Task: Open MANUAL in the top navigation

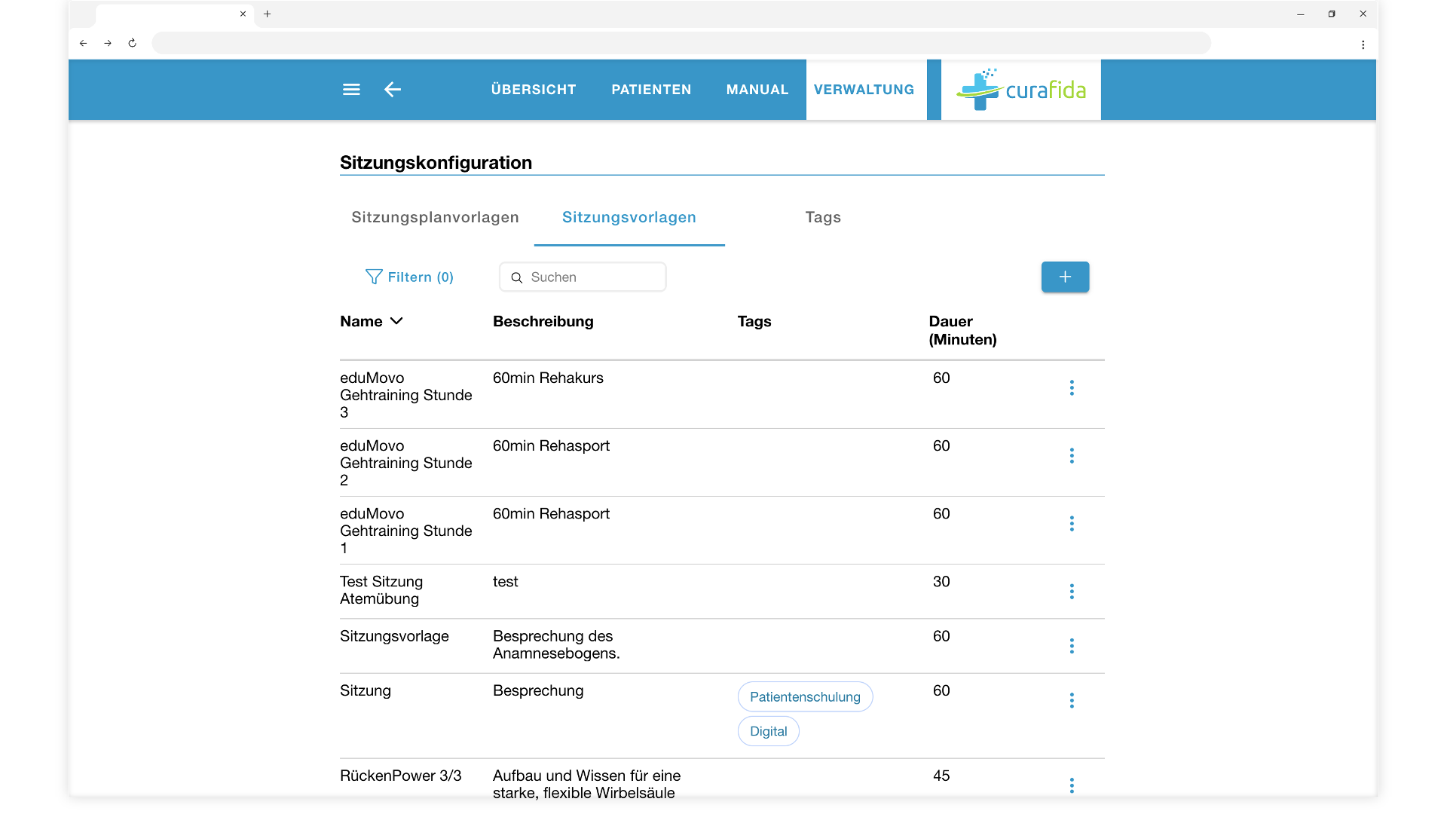Action: pos(757,90)
